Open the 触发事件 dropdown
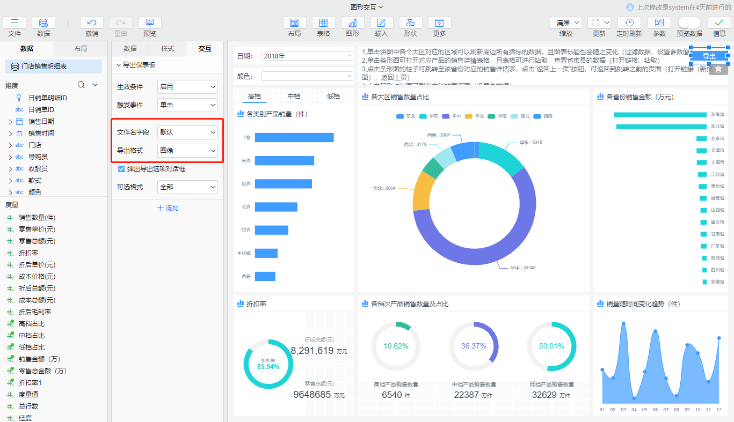The height and width of the screenshot is (422, 734). pos(187,105)
